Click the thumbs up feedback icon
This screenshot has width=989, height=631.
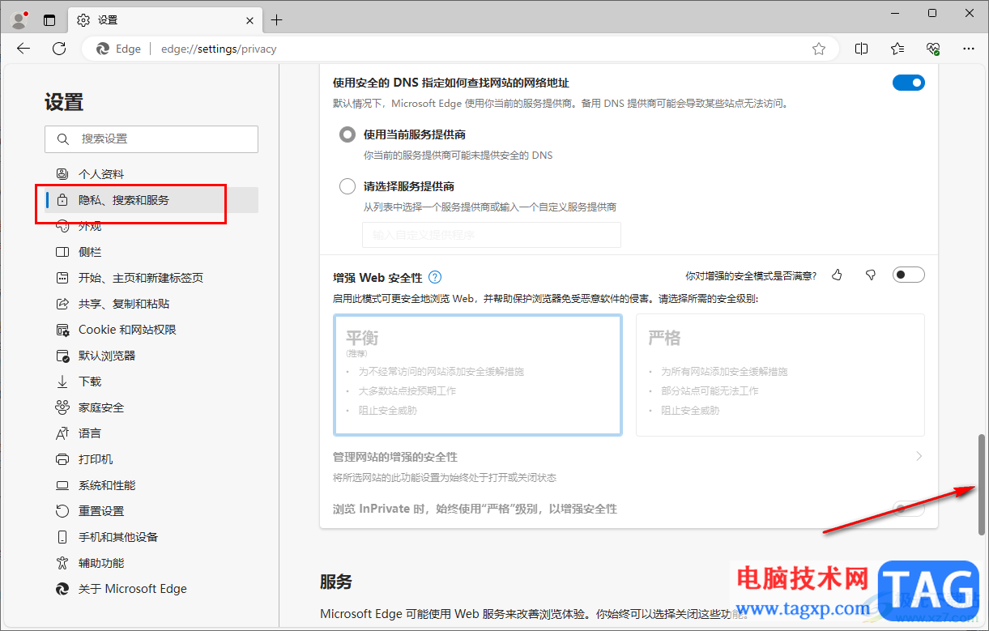pos(837,275)
